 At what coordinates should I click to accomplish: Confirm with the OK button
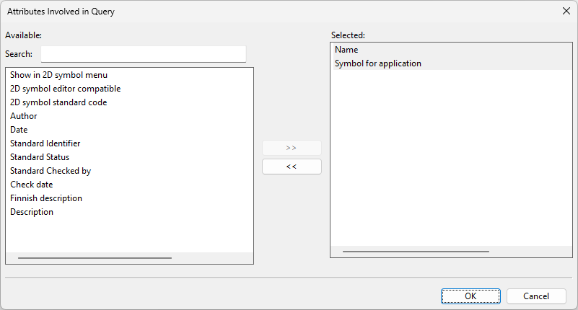coord(470,296)
